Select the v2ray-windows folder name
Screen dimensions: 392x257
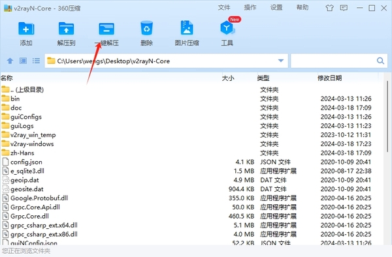pos(32,144)
